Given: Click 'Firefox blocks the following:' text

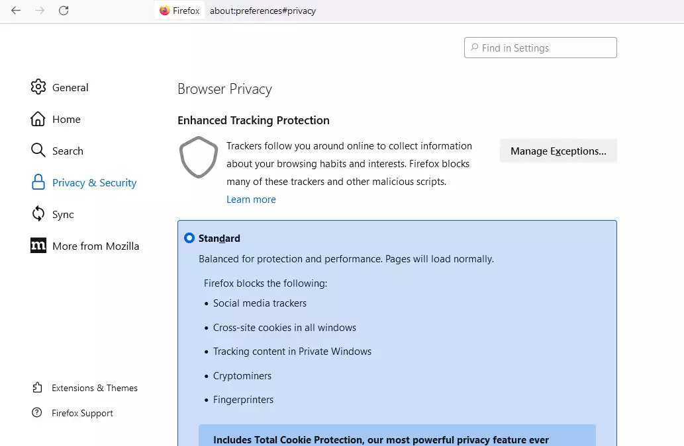Looking at the screenshot, I should (266, 283).
